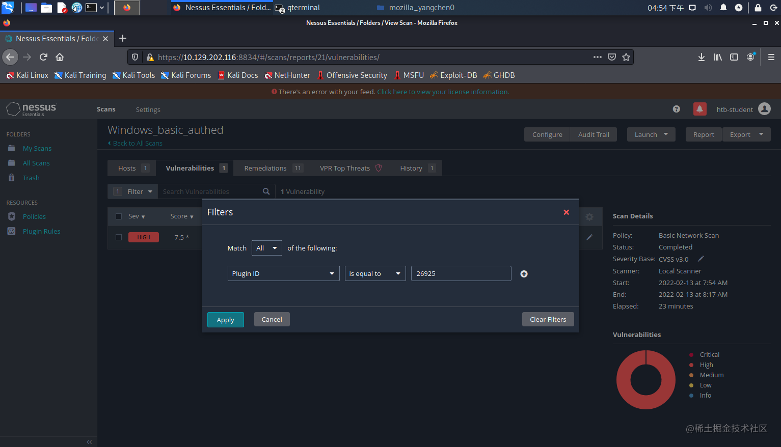781x447 pixels.
Task: Click the lock screen icon in the tray
Action: tap(758, 8)
